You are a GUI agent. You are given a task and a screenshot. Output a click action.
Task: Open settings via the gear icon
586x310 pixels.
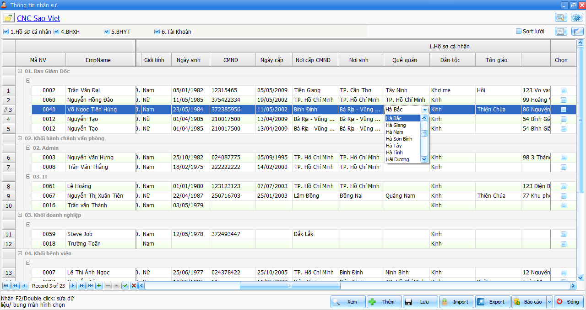576,18
